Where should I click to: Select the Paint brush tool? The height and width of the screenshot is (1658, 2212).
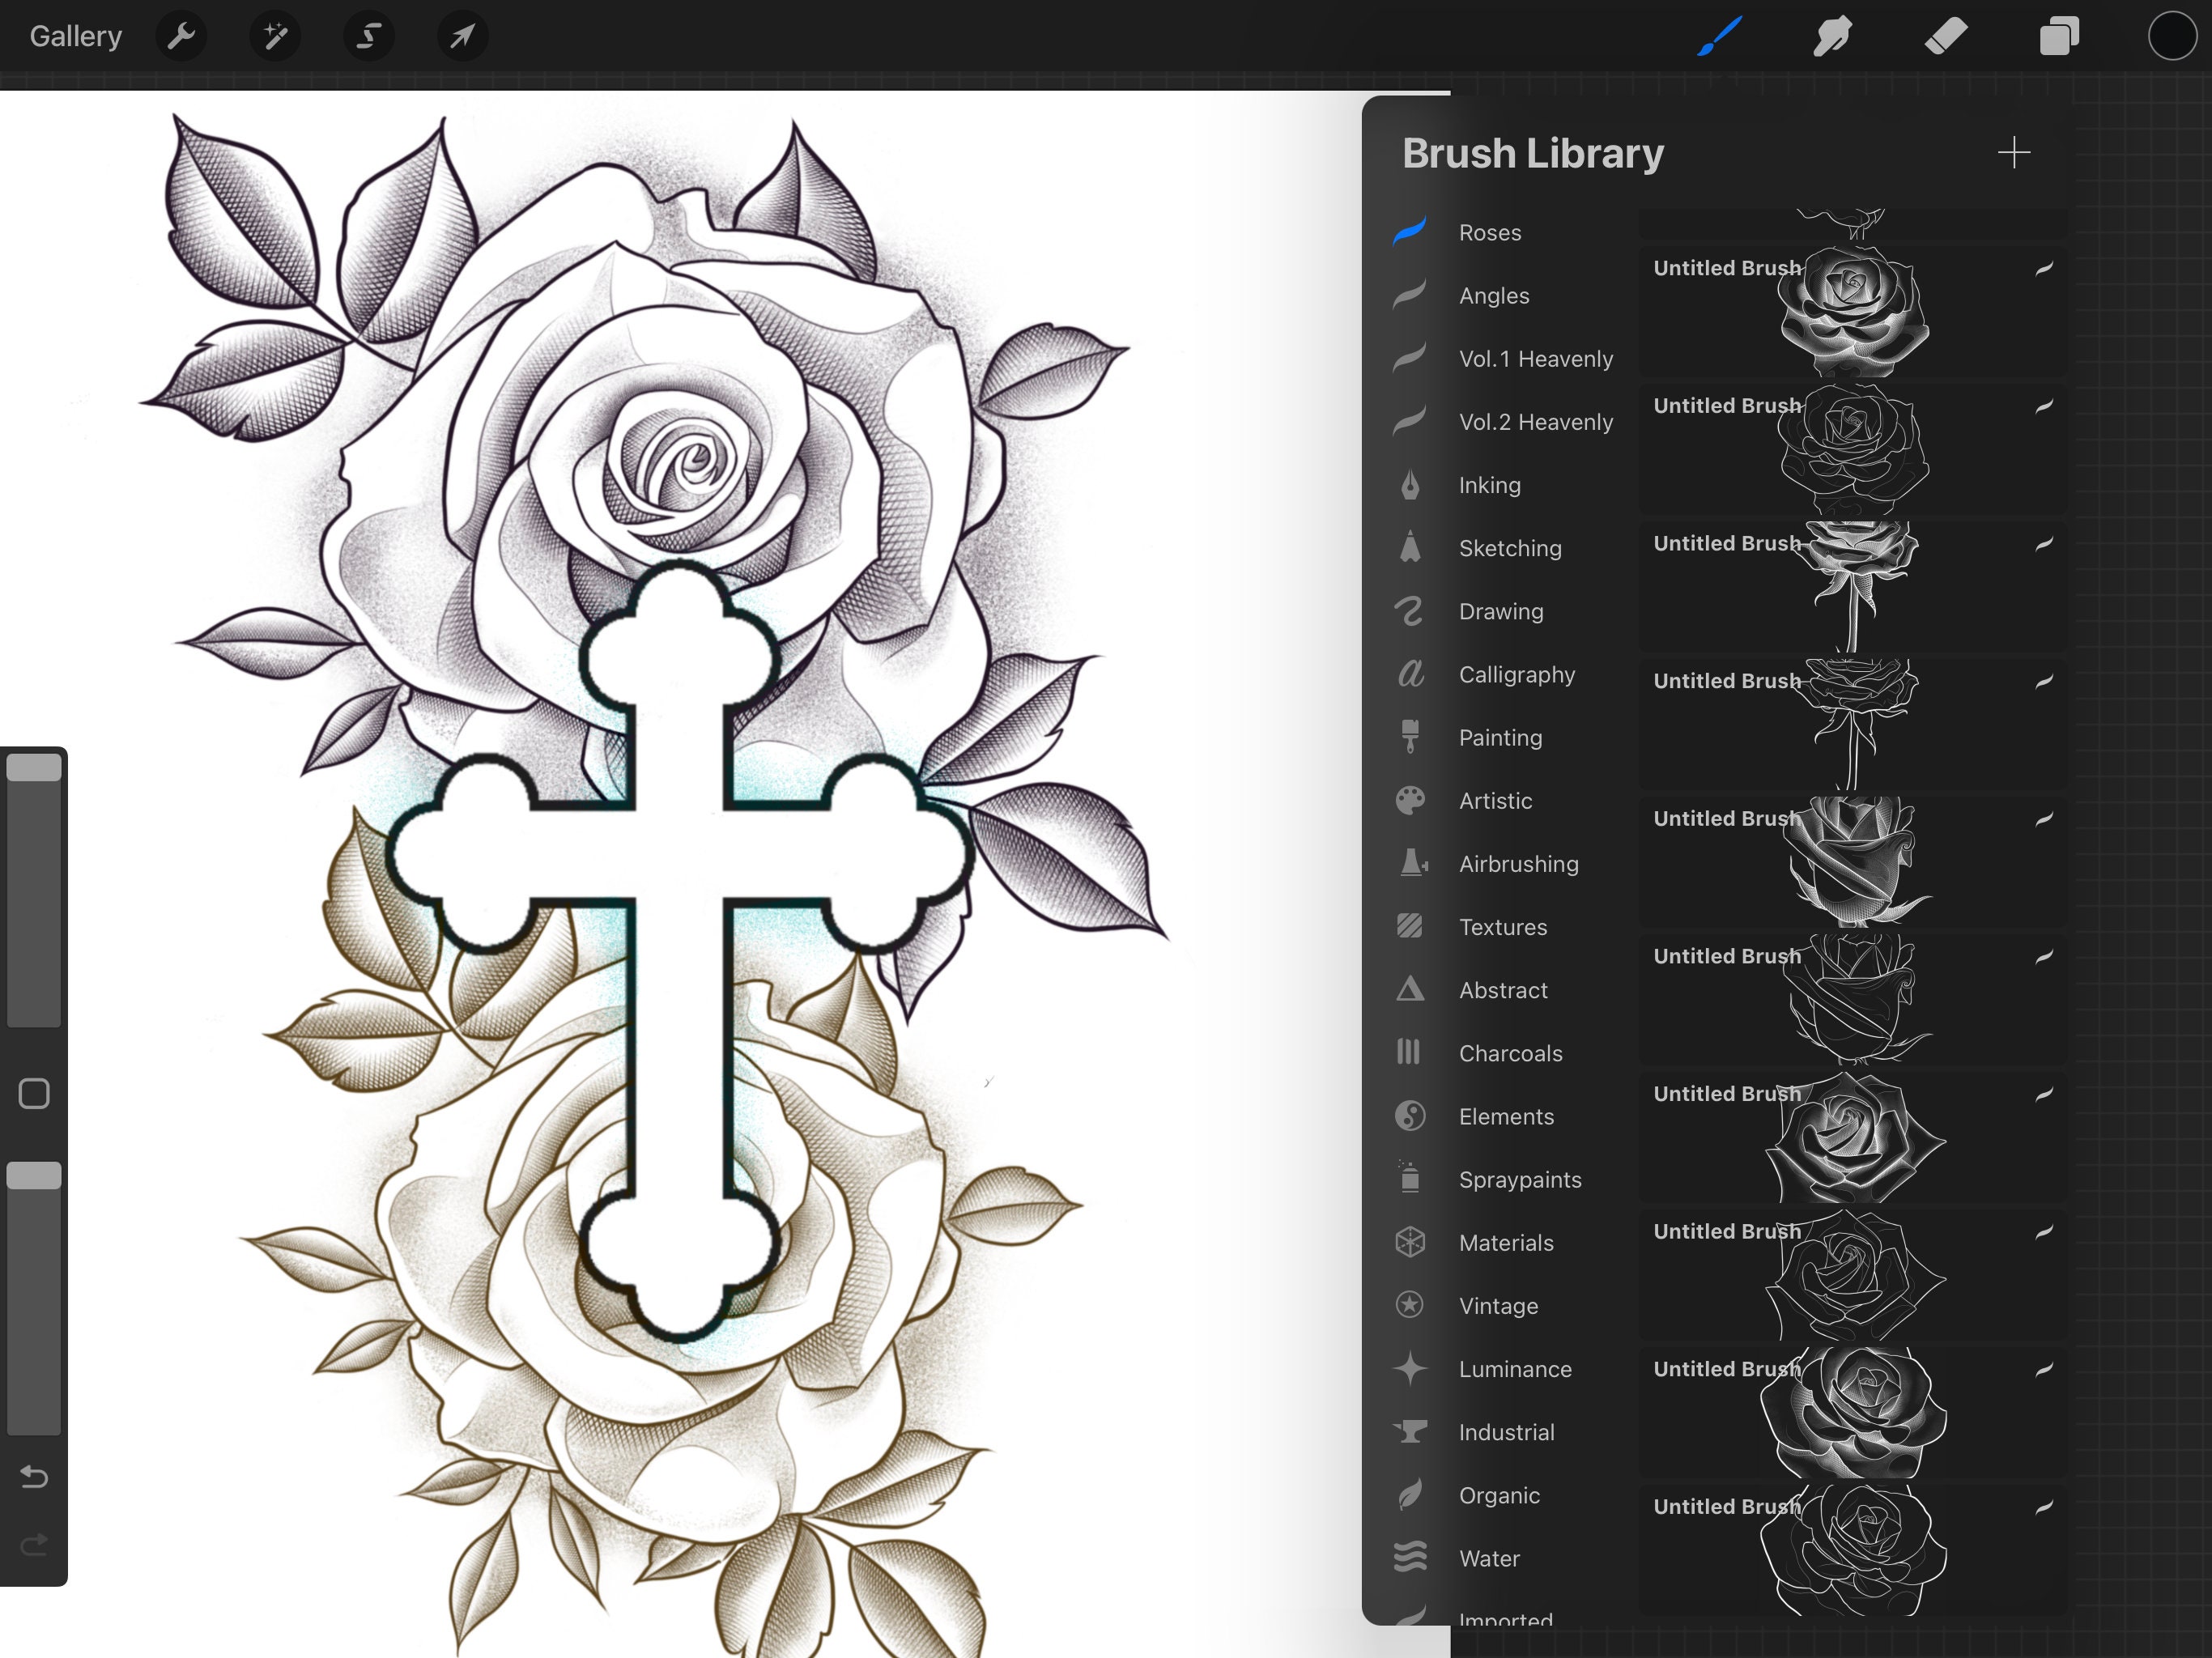1720,37
